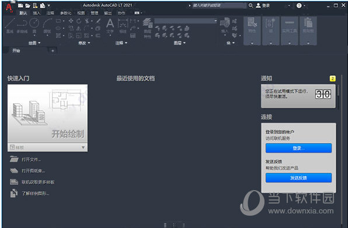The image size is (348, 228).
Task: Switch to the 参数化 (Parametric) ribbon tab
Action: click(x=66, y=13)
